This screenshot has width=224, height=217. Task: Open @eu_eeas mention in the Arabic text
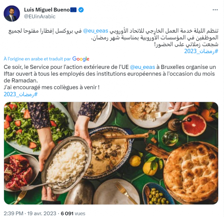[96, 31]
